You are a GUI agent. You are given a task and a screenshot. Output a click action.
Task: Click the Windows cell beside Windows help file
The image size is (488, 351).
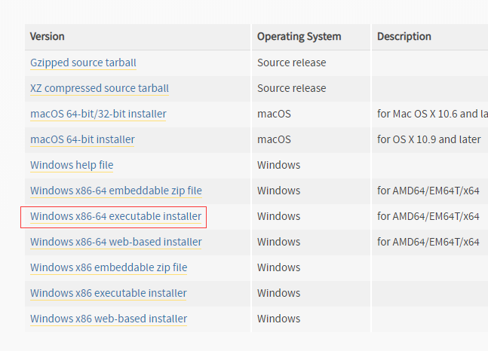click(x=278, y=165)
